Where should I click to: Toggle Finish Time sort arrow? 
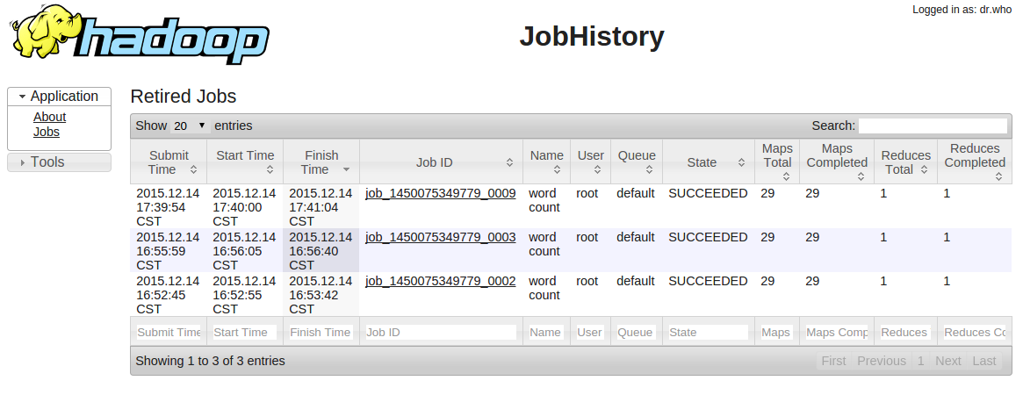coord(346,169)
